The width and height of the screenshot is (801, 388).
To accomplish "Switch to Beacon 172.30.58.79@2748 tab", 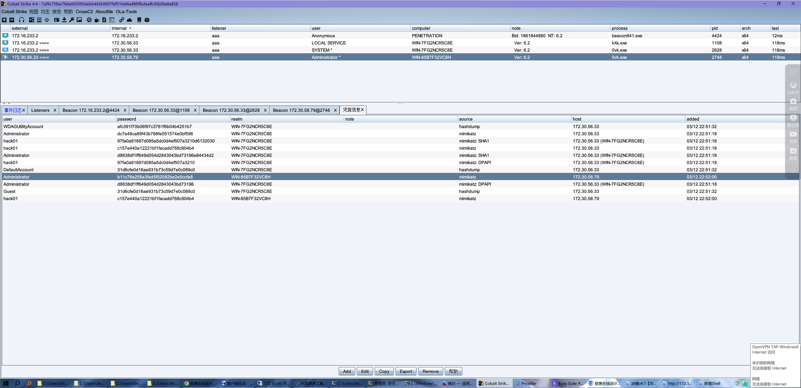I will [x=301, y=110].
